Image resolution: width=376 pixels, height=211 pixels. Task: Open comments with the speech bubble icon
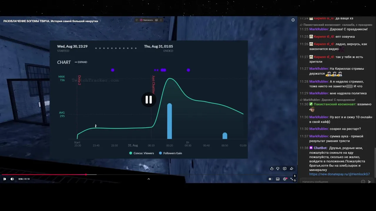(x=285, y=169)
